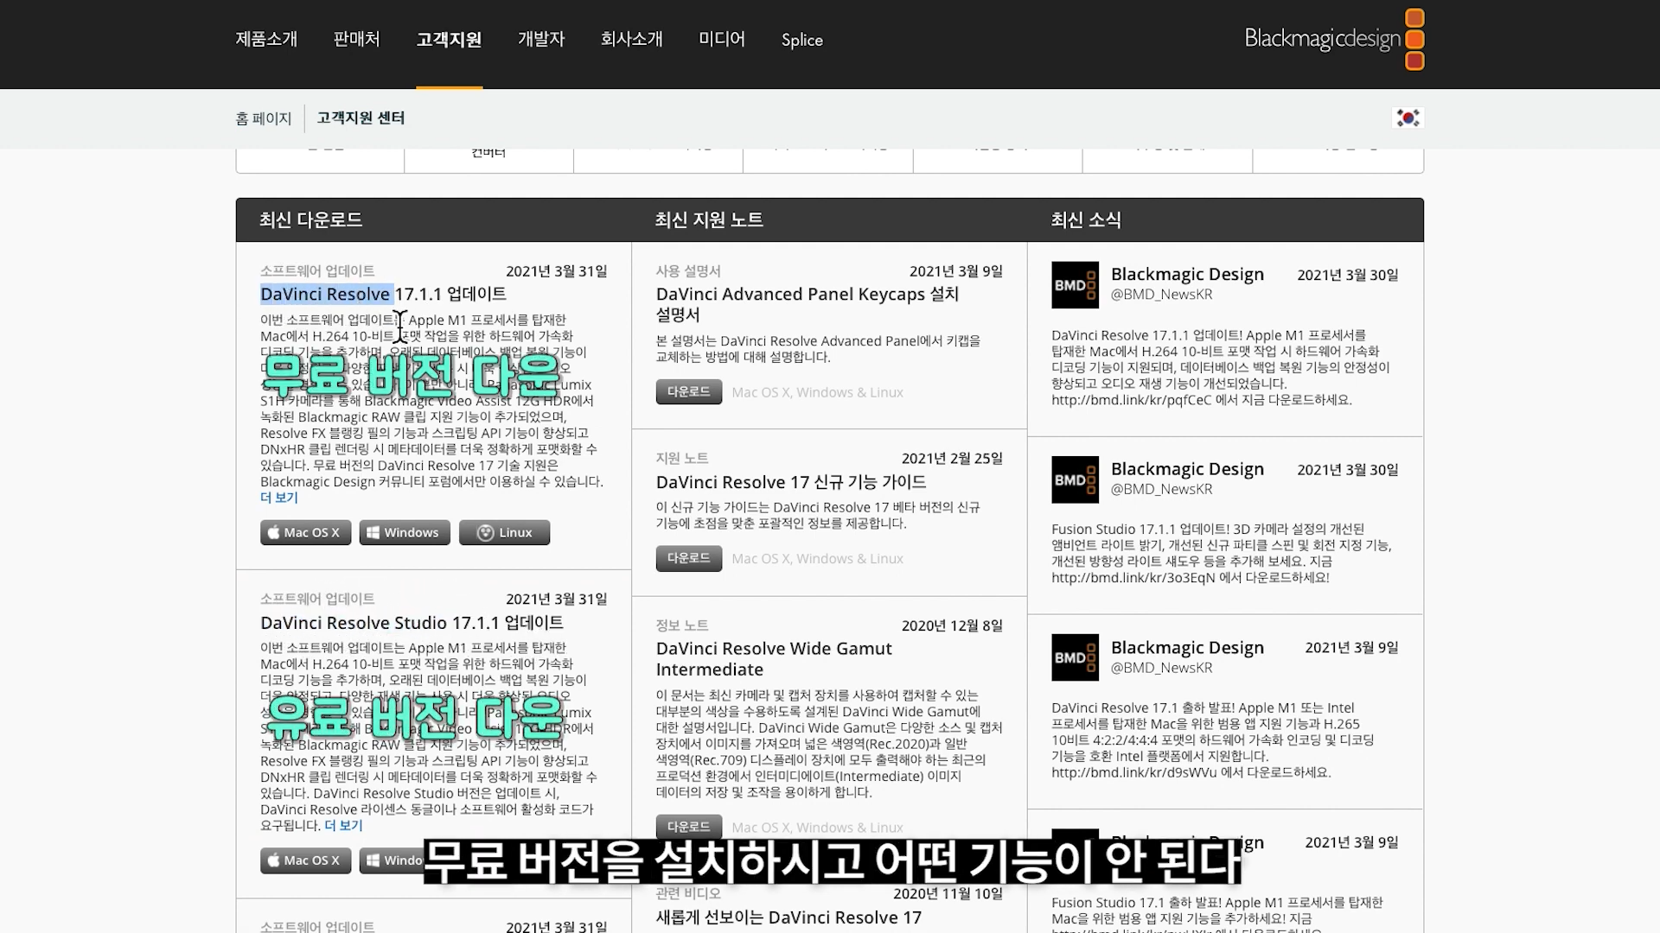
Task: Download DaVinci Resolve 17.1.1 for Mac OS X
Action: point(305,532)
